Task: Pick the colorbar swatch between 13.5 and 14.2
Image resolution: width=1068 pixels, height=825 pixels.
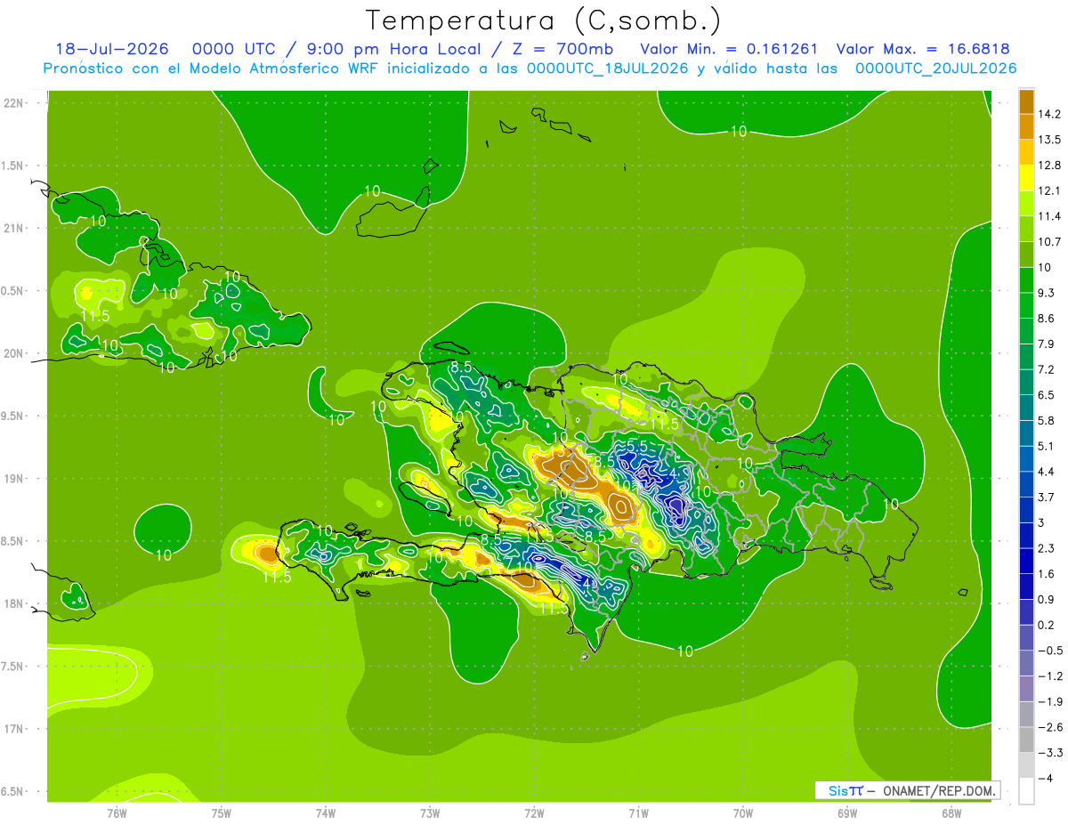Action: pyautogui.click(x=1026, y=127)
